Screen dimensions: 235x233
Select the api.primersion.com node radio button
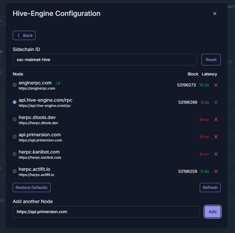click(15, 137)
